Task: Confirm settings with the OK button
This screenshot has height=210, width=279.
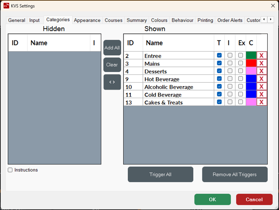Action: tap(212, 199)
